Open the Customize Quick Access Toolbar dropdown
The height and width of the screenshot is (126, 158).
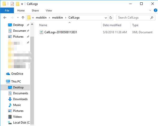click(22, 4)
